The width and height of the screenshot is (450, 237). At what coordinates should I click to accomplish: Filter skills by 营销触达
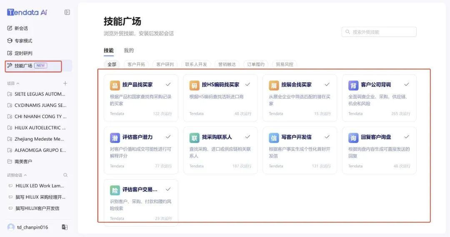coord(227,64)
